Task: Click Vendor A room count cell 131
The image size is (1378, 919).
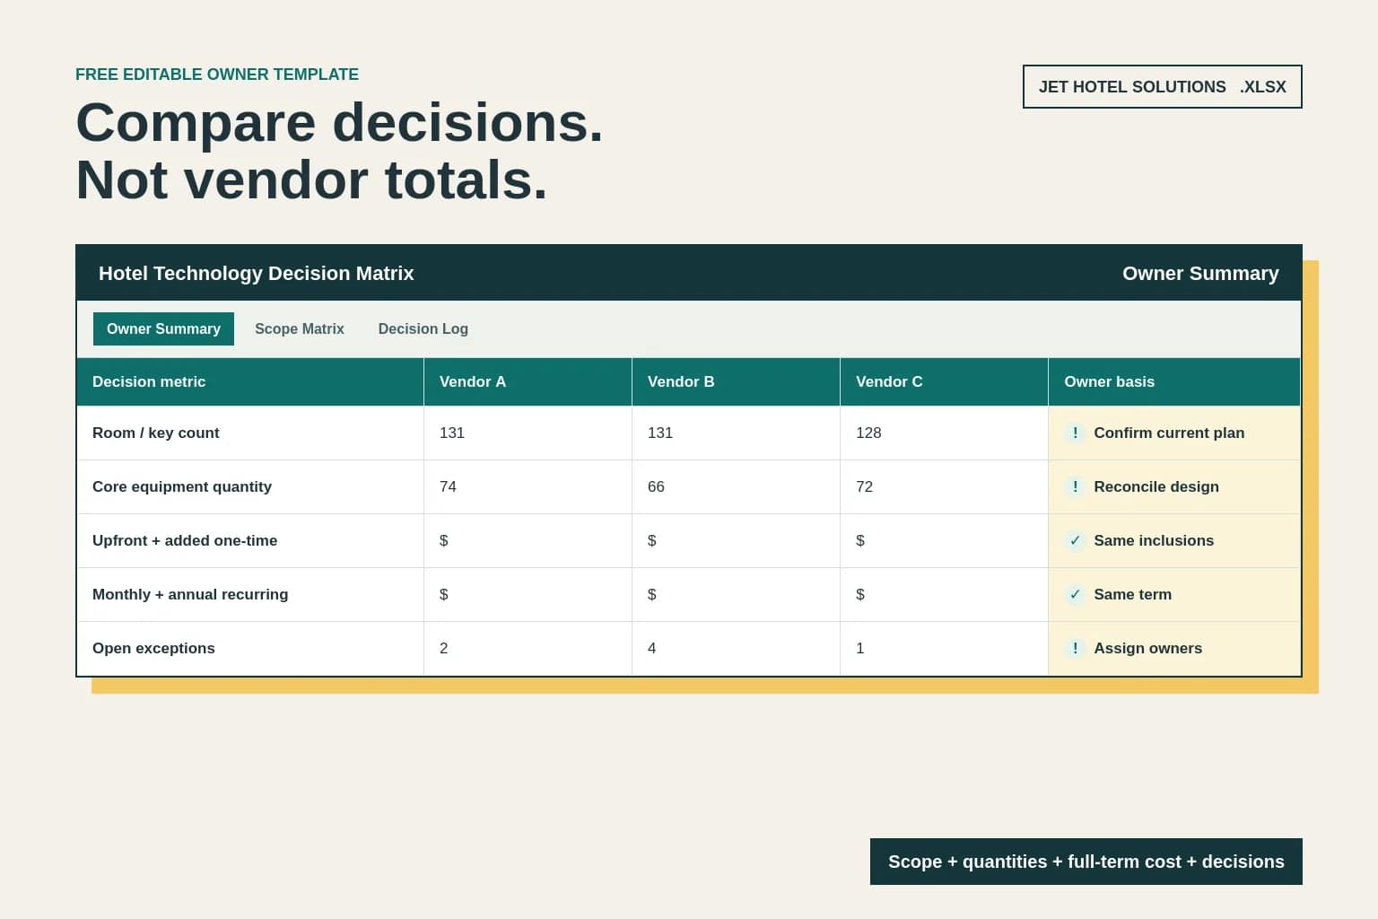Action: (528, 433)
